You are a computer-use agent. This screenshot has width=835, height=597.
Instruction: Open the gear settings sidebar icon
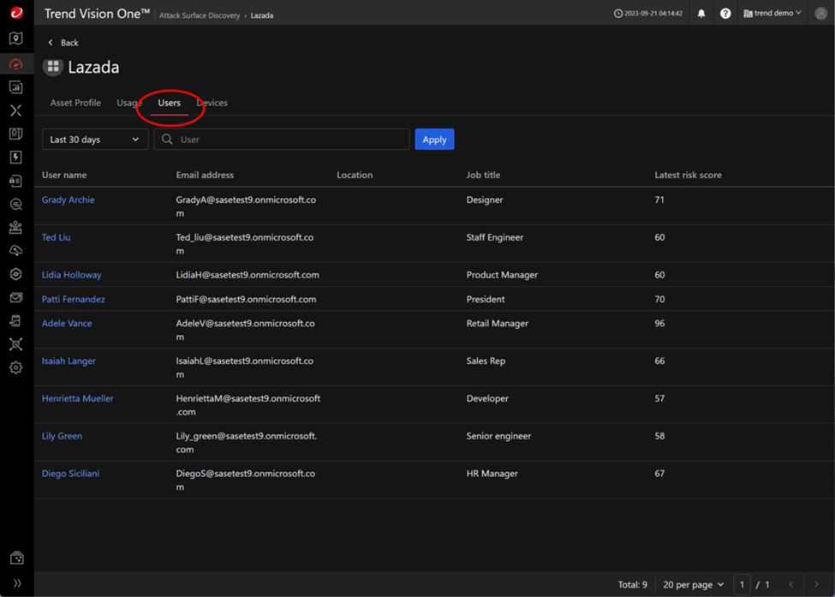[x=16, y=367]
